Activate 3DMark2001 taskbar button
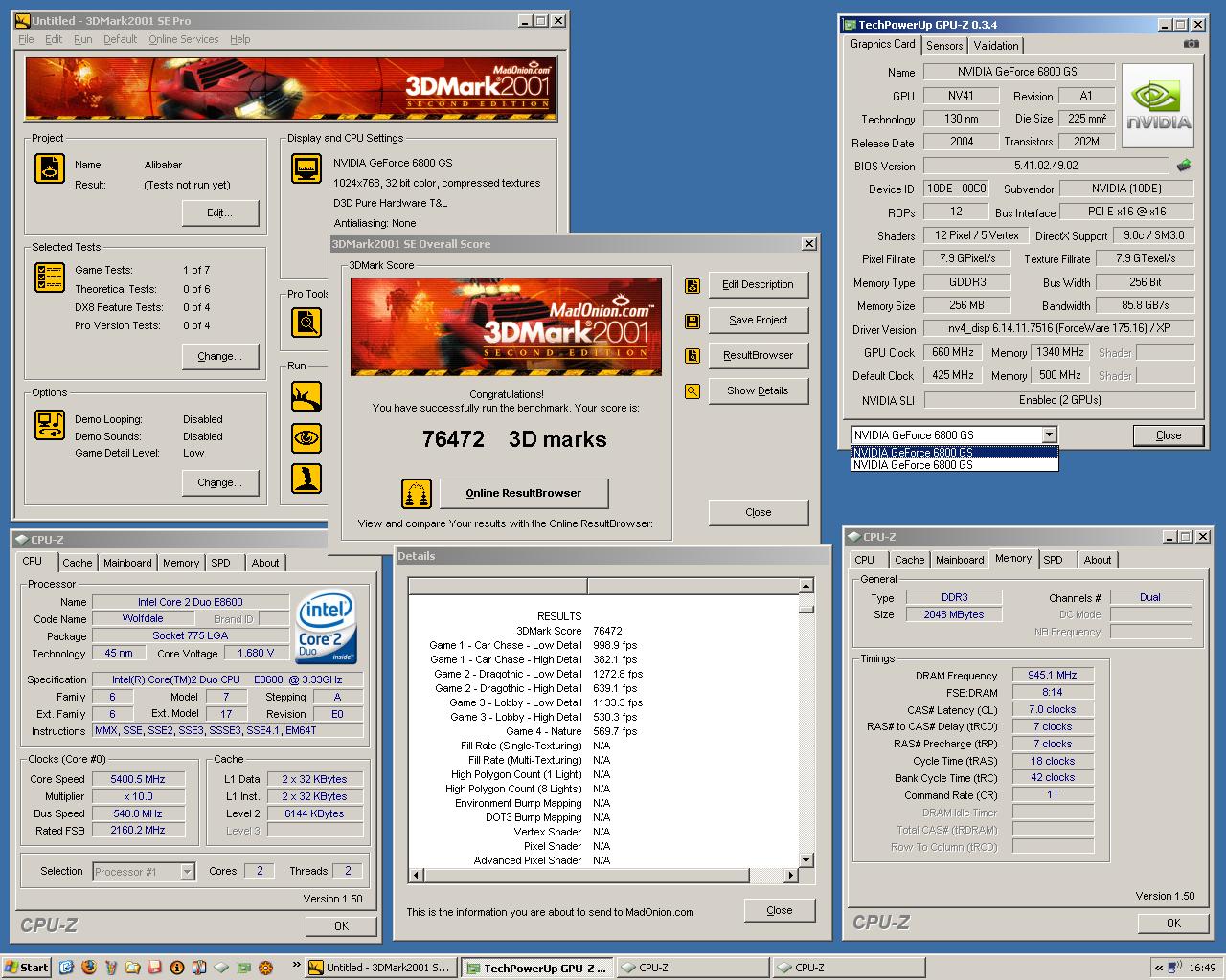The height and width of the screenshot is (980, 1226). coord(379,968)
